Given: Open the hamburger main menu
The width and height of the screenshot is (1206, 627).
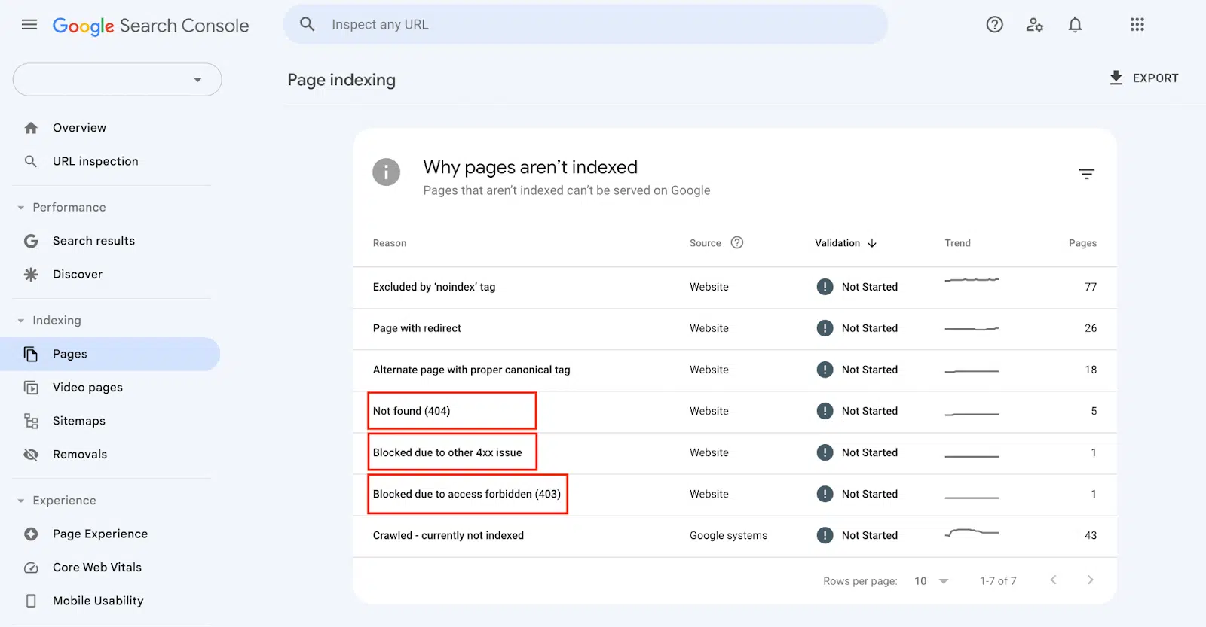Looking at the screenshot, I should click(x=29, y=25).
